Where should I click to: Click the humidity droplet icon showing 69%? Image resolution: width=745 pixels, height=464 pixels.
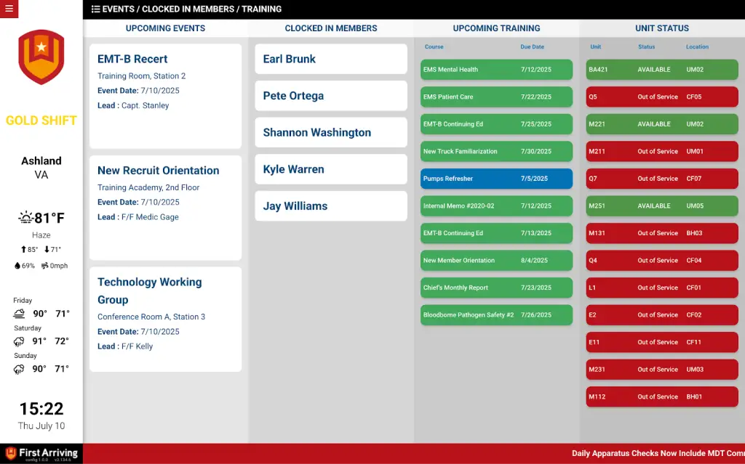pos(17,266)
